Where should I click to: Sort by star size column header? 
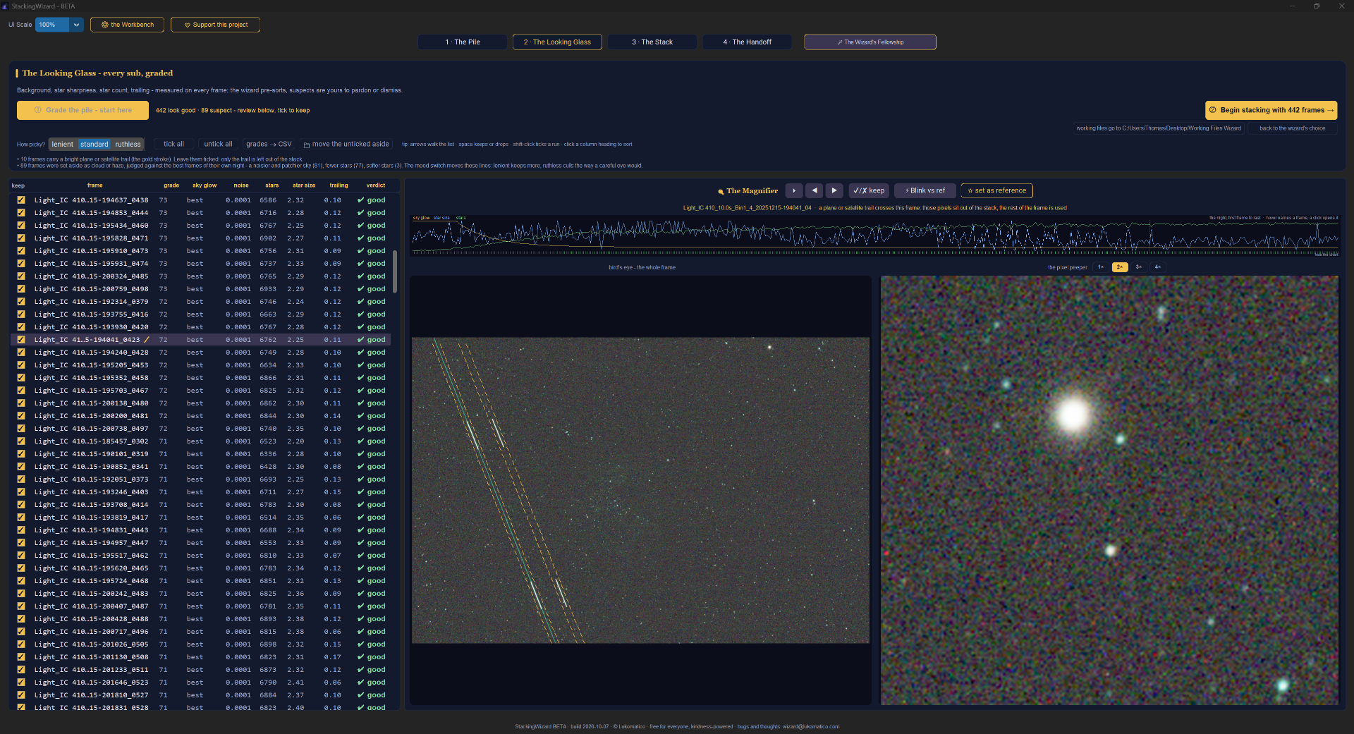pyautogui.click(x=304, y=185)
